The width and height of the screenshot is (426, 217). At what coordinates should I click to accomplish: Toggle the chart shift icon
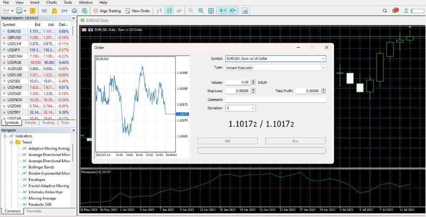point(233,11)
